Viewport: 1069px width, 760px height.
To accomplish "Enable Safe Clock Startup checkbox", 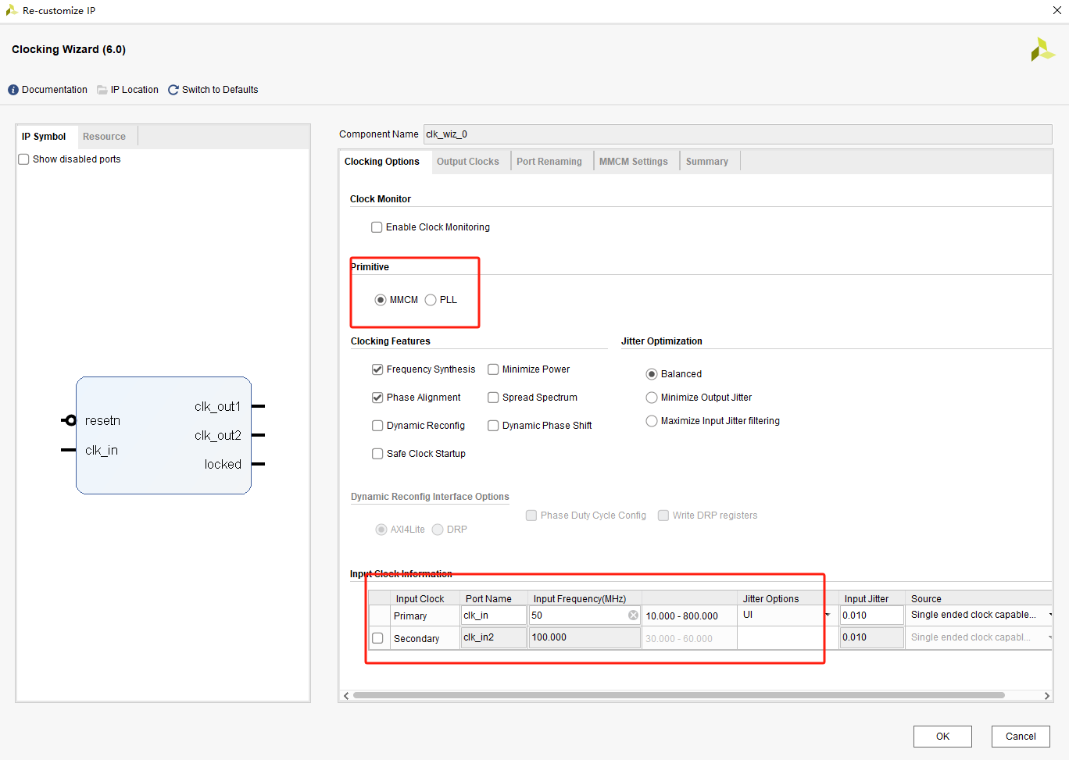I will (377, 454).
